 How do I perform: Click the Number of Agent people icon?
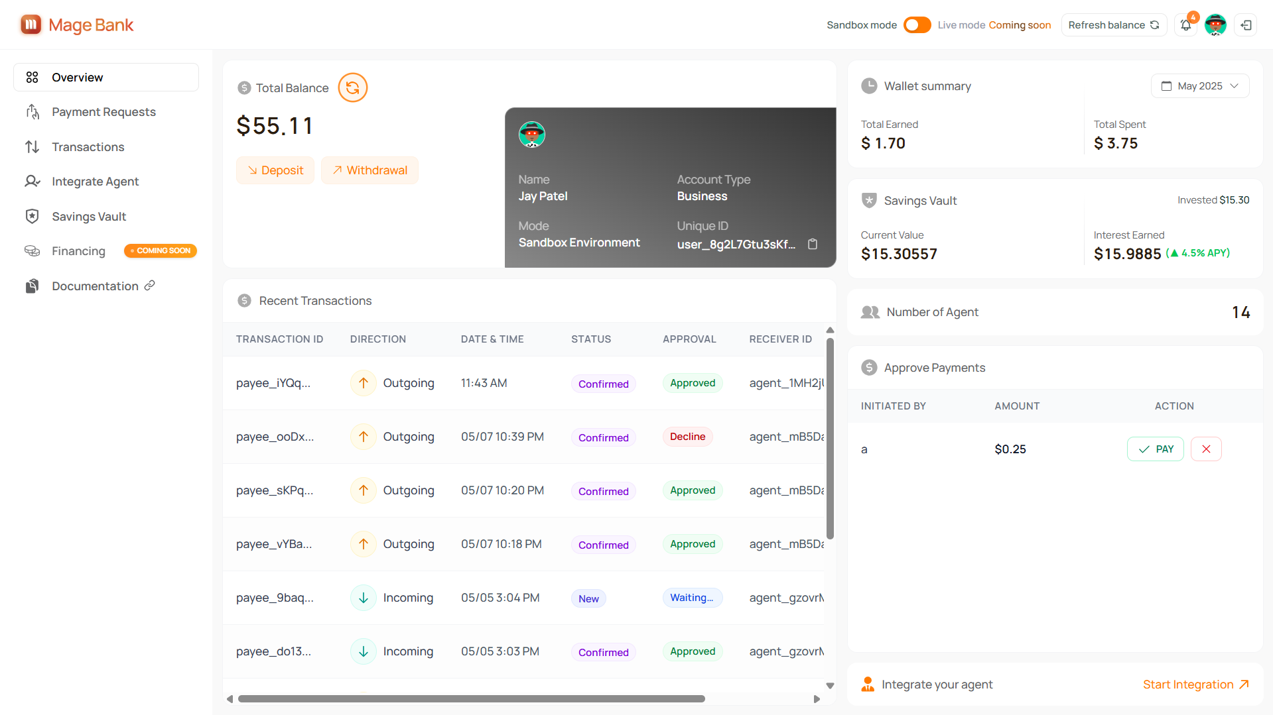[x=870, y=312]
